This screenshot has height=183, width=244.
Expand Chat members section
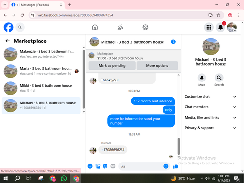point(210,107)
